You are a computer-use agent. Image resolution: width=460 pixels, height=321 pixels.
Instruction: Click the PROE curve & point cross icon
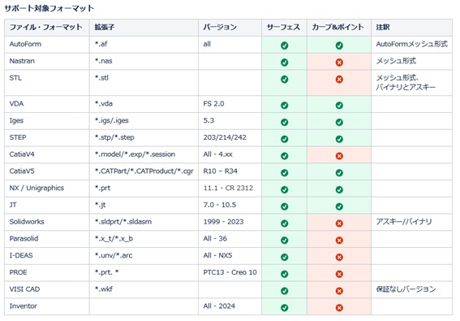click(339, 274)
